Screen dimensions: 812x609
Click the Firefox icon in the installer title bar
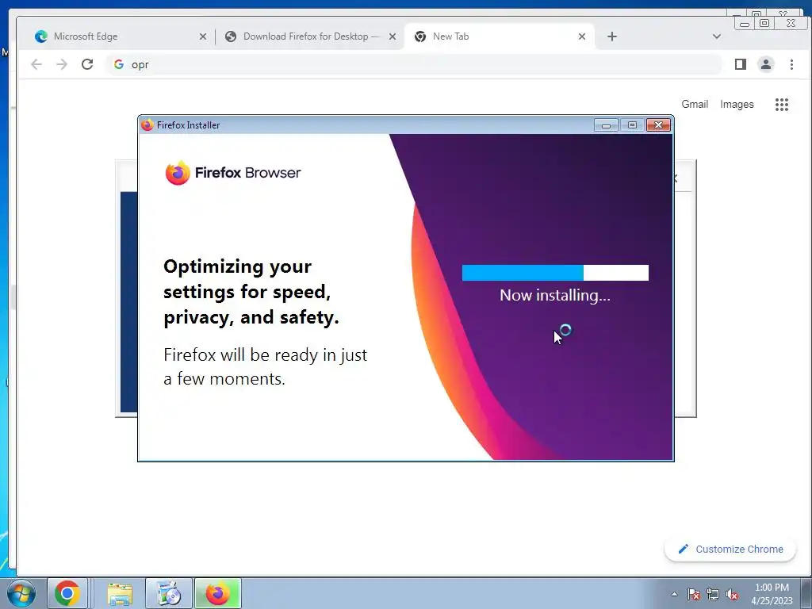[147, 124]
